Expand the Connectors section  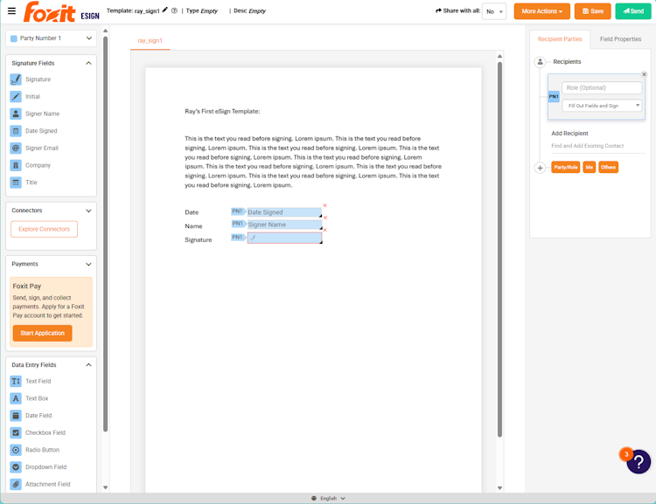(88, 211)
